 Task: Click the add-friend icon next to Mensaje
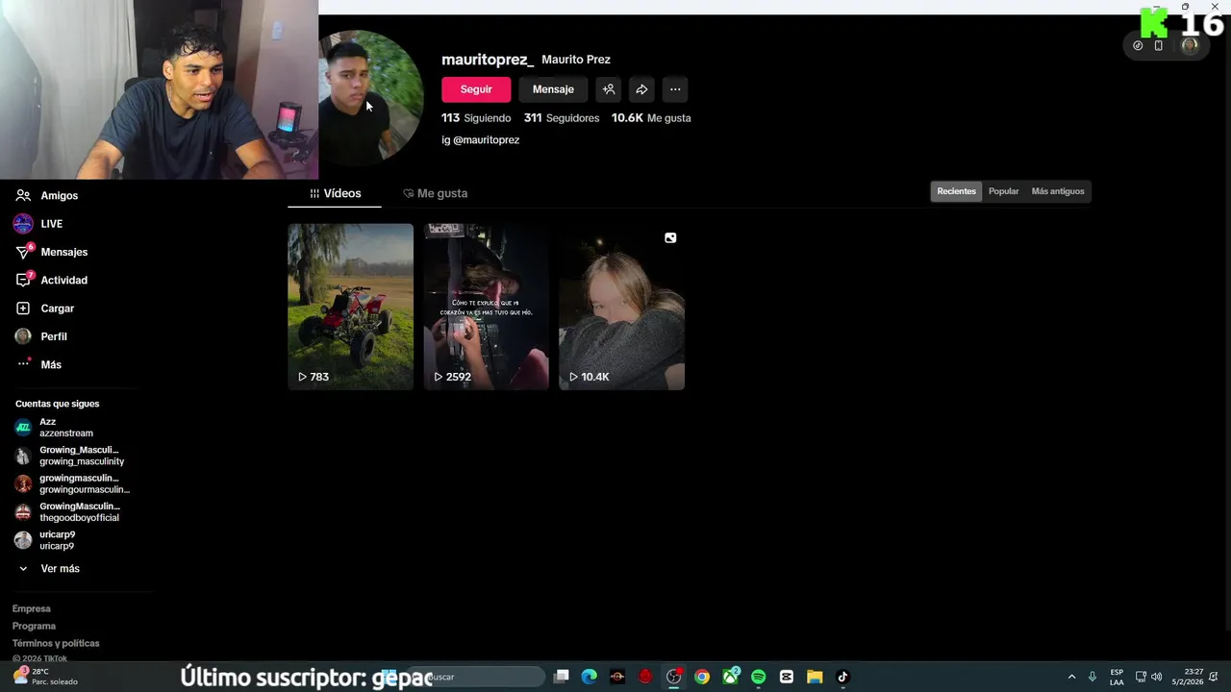click(x=609, y=89)
